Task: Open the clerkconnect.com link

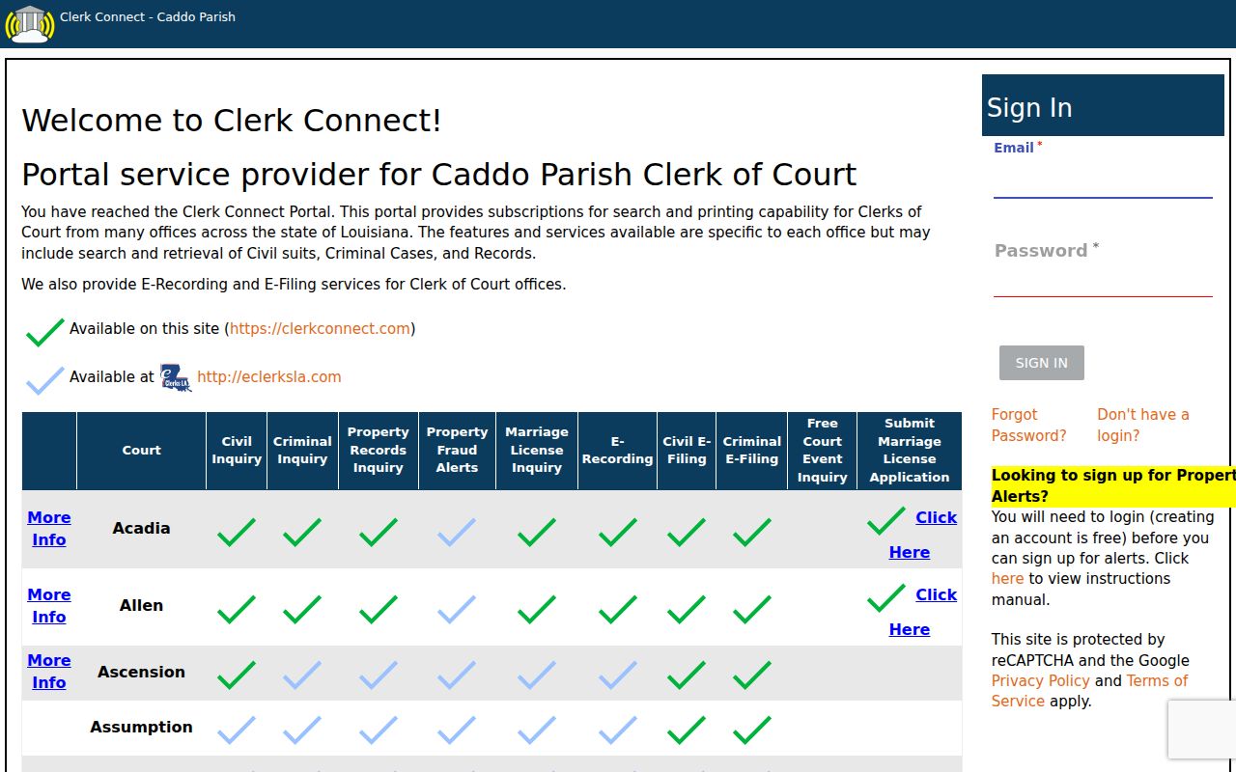Action: pyautogui.click(x=321, y=328)
